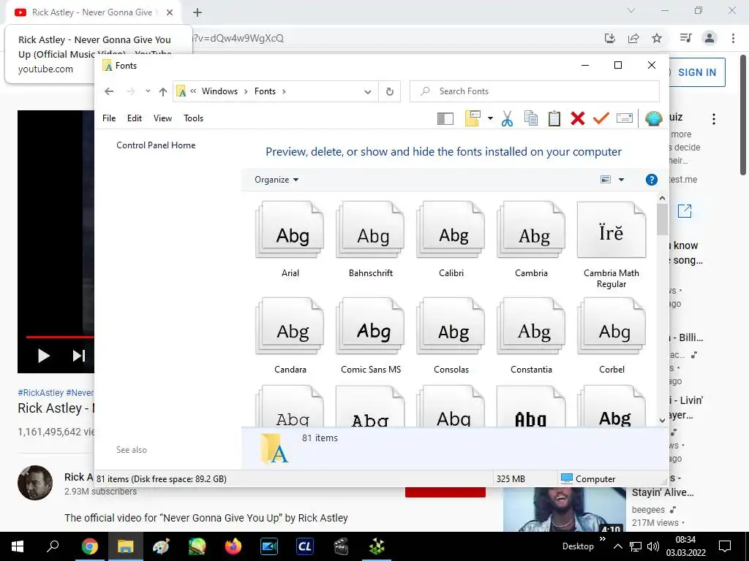The height and width of the screenshot is (561, 749).
Task: Select the Corbel font
Action: (611, 335)
